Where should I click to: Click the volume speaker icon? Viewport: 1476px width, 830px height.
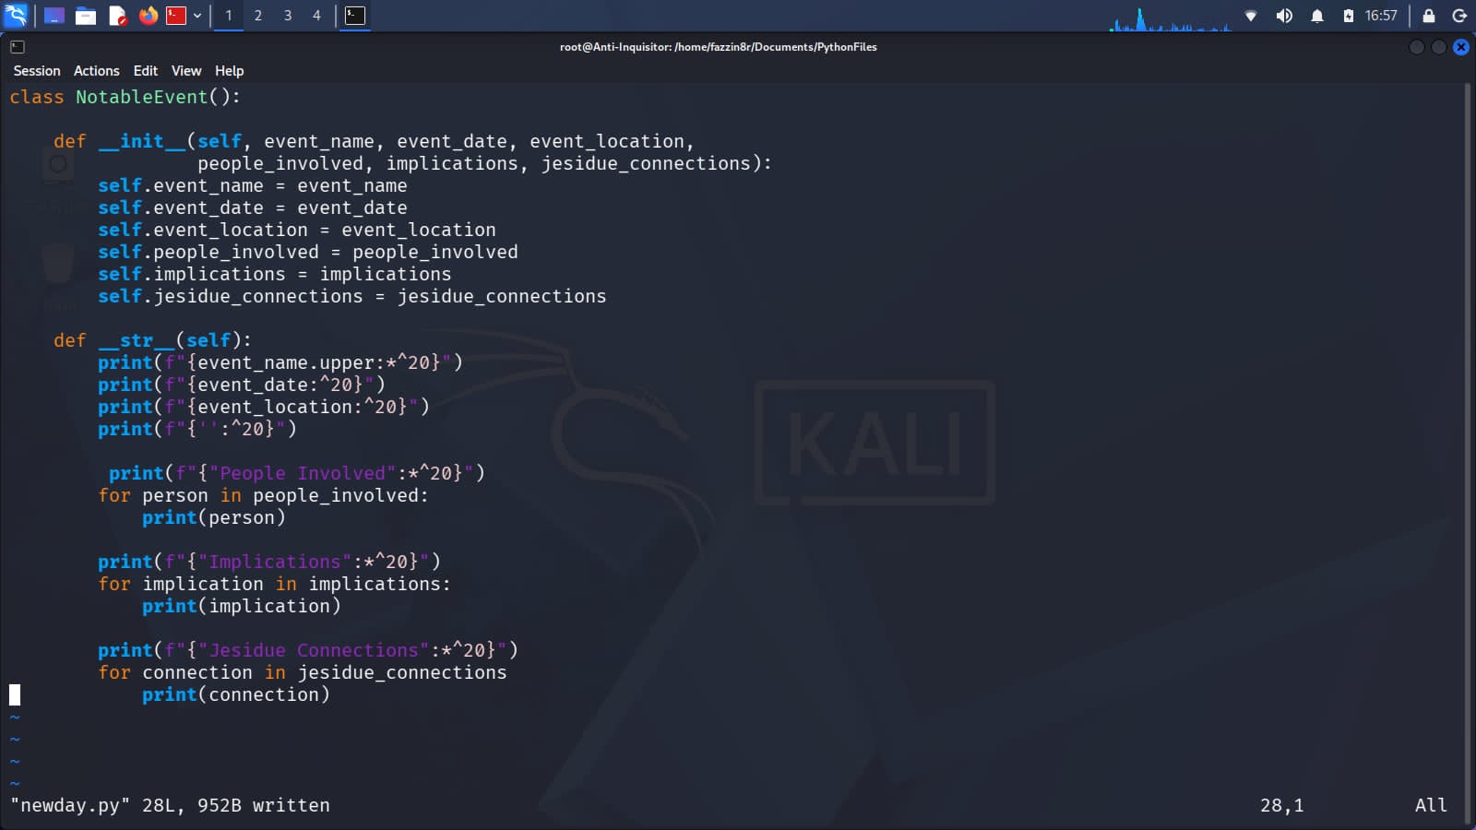tap(1284, 16)
